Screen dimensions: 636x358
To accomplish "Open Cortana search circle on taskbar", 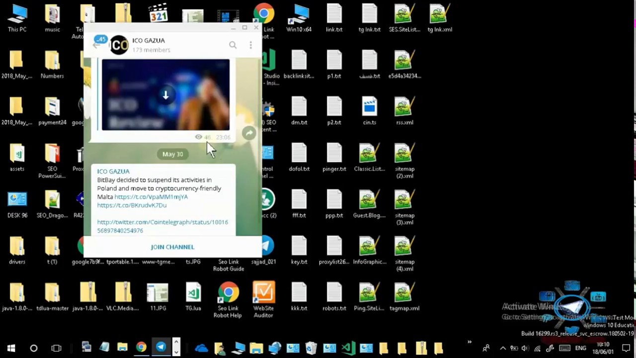I will pyautogui.click(x=34, y=348).
